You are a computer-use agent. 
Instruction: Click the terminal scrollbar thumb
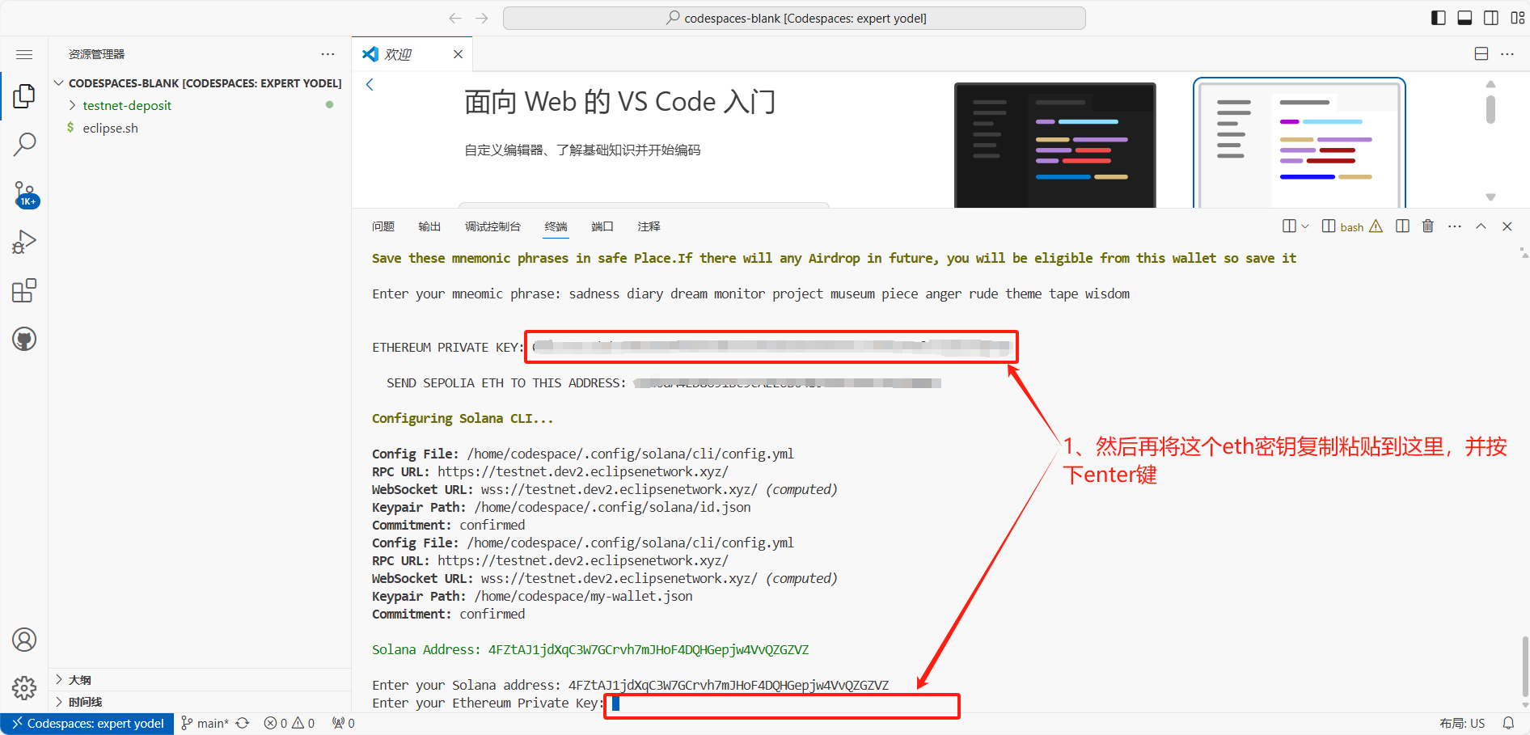click(1525, 666)
